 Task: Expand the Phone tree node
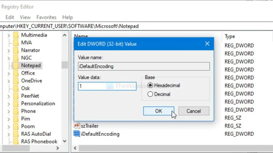coord(9,112)
